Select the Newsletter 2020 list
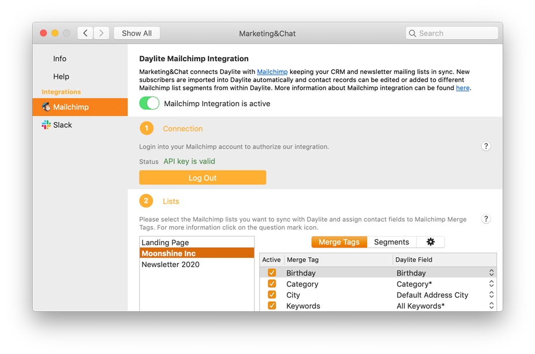The height and width of the screenshot is (354, 535). point(197,265)
